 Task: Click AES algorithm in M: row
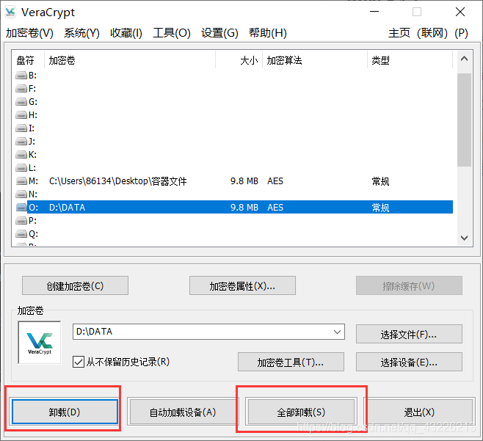pyautogui.click(x=275, y=181)
